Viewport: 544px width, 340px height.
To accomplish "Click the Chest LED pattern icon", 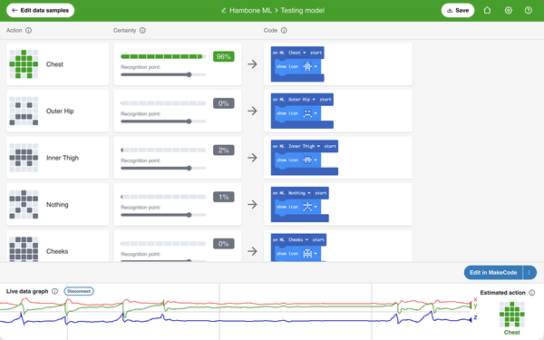I will (24, 64).
